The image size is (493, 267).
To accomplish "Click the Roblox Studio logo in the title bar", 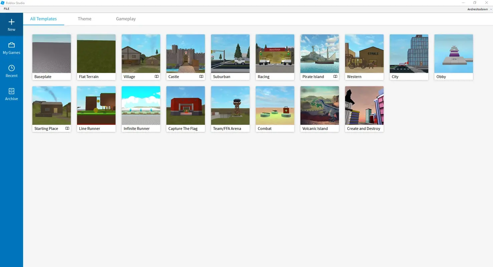I will pos(3,3).
